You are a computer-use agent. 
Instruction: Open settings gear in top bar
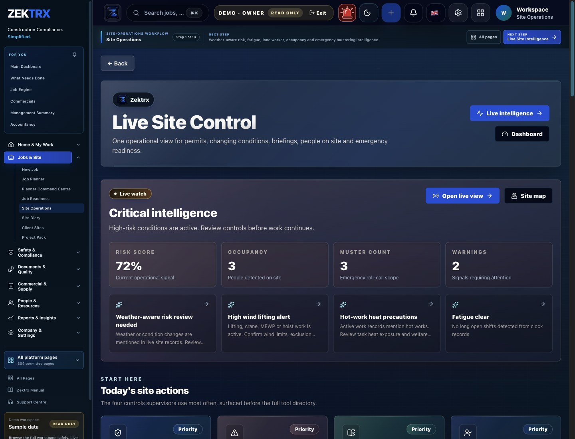pyautogui.click(x=458, y=13)
